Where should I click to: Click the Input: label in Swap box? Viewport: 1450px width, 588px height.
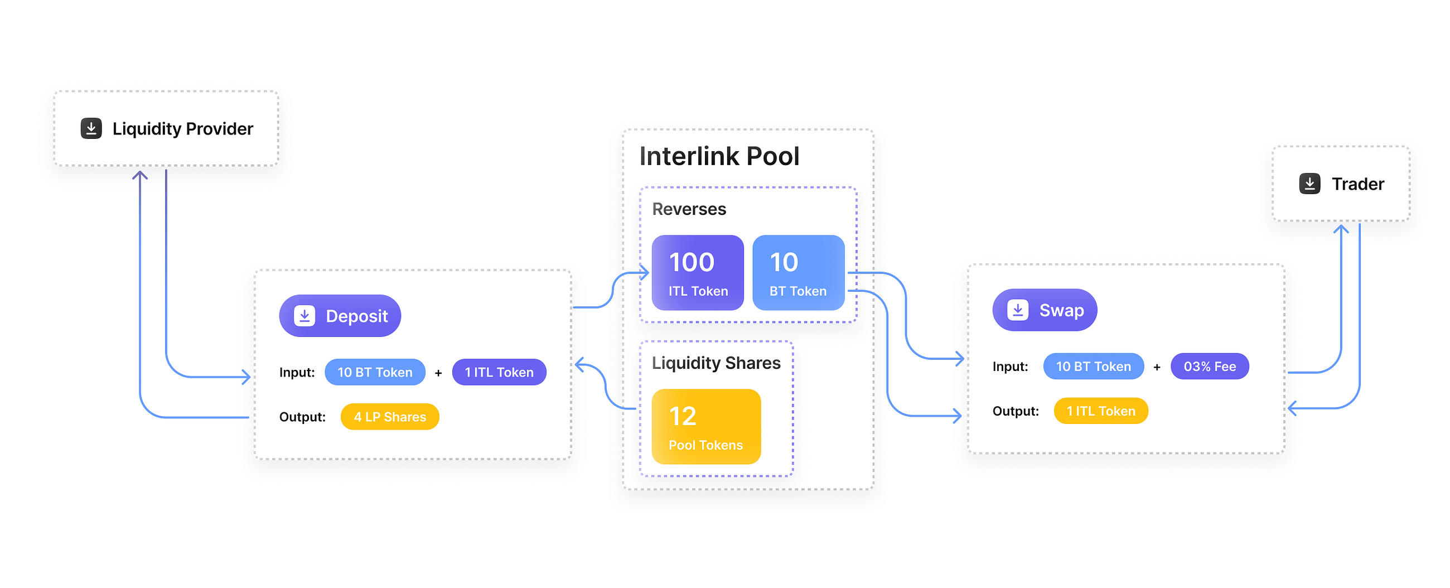[x=1010, y=367]
